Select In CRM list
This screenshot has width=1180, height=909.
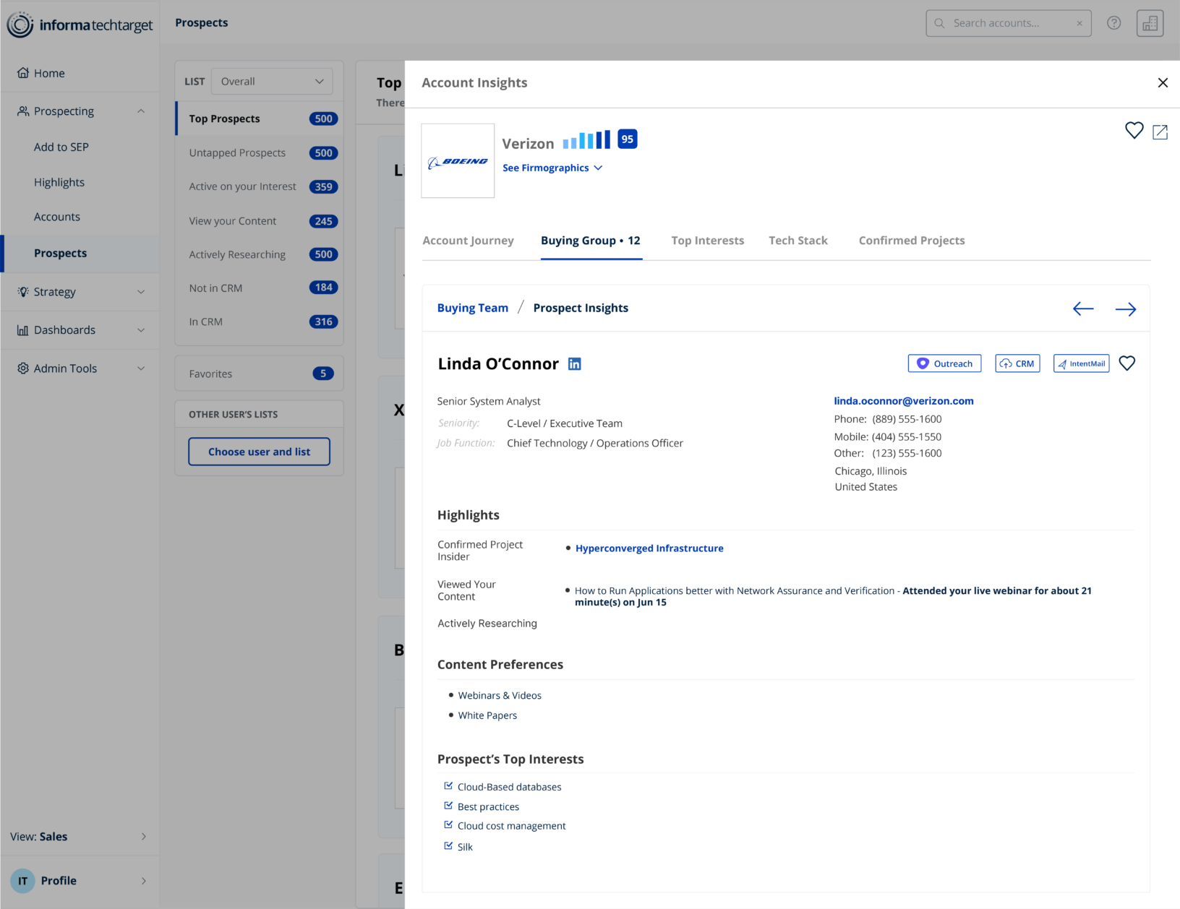[259, 322]
